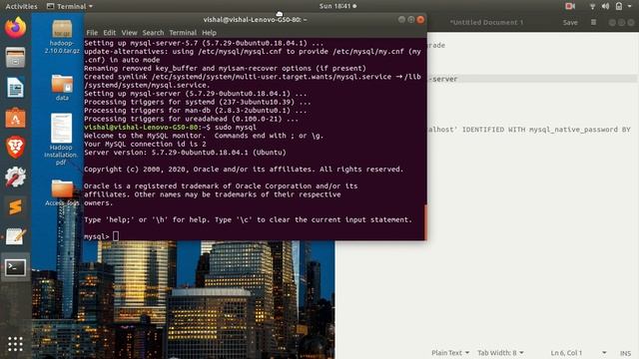This screenshot has height=359, width=639.
Task: Click the terminal title bar text
Action: pyautogui.click(x=256, y=20)
